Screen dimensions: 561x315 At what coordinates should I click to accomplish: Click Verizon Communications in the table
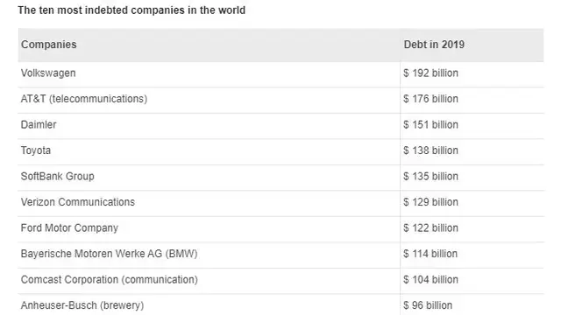pyautogui.click(x=78, y=202)
